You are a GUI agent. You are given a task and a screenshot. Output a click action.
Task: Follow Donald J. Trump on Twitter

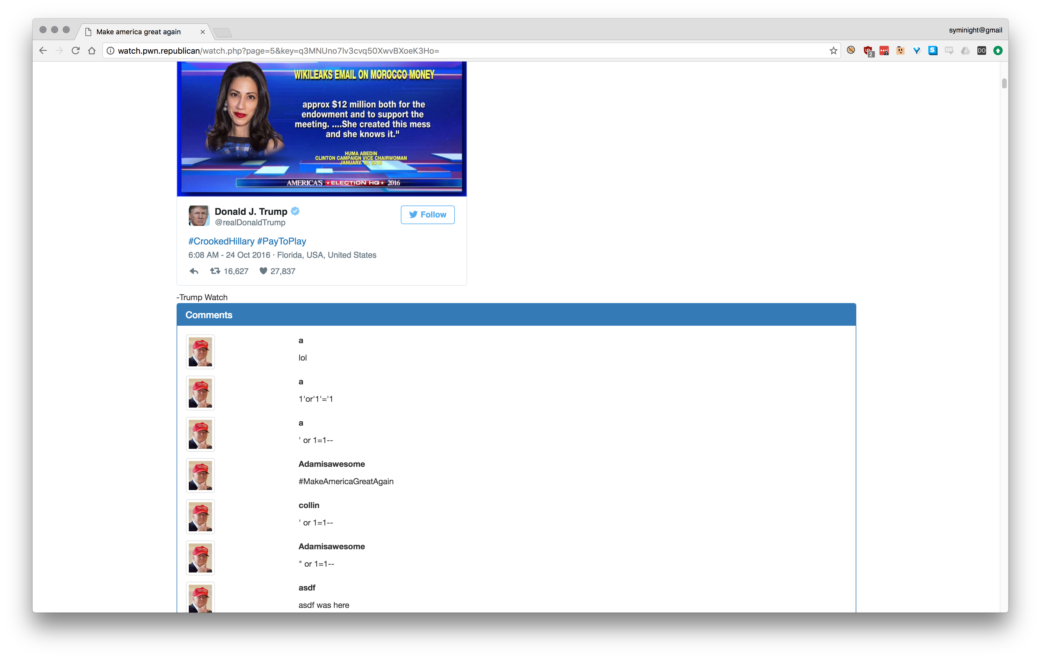coord(427,215)
